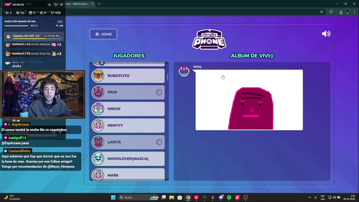The height and width of the screenshot is (202, 359).
Task: Click the likes heart counter 458
Action: click(56, 13)
